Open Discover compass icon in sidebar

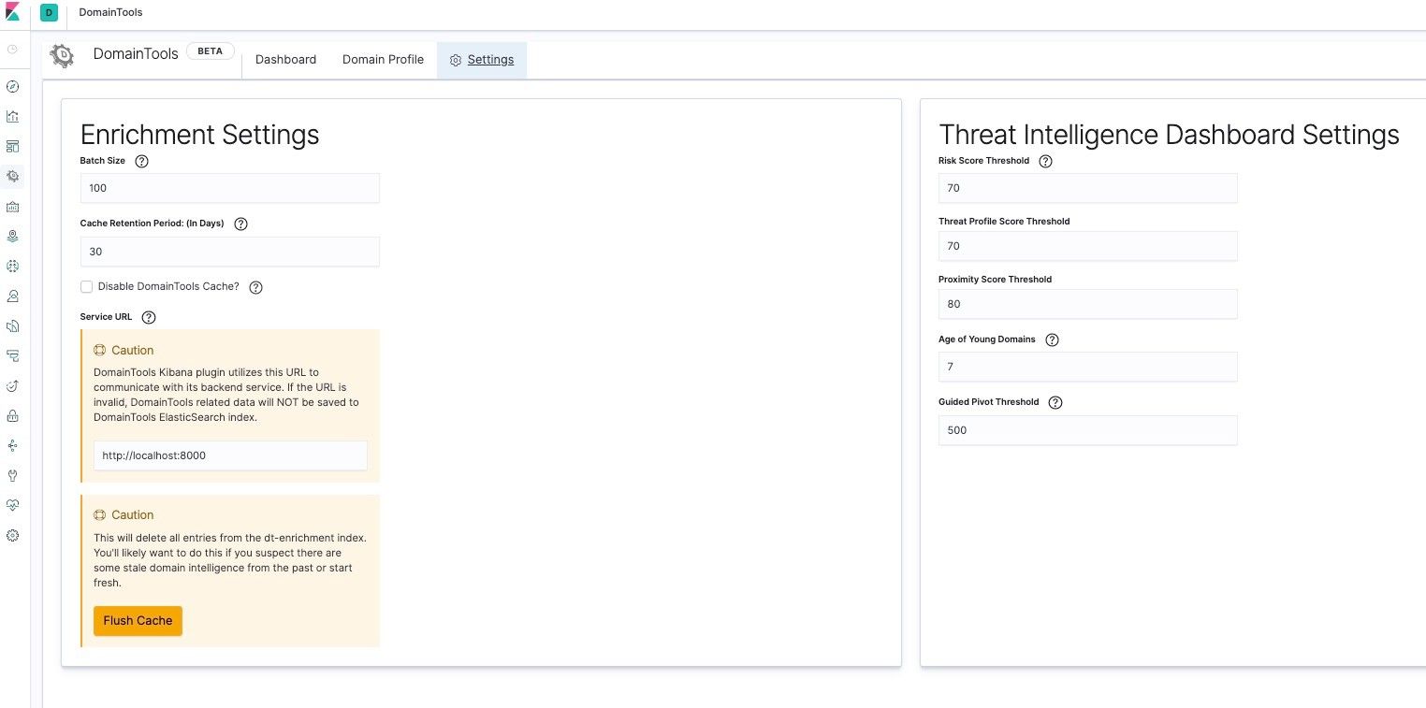click(12, 86)
